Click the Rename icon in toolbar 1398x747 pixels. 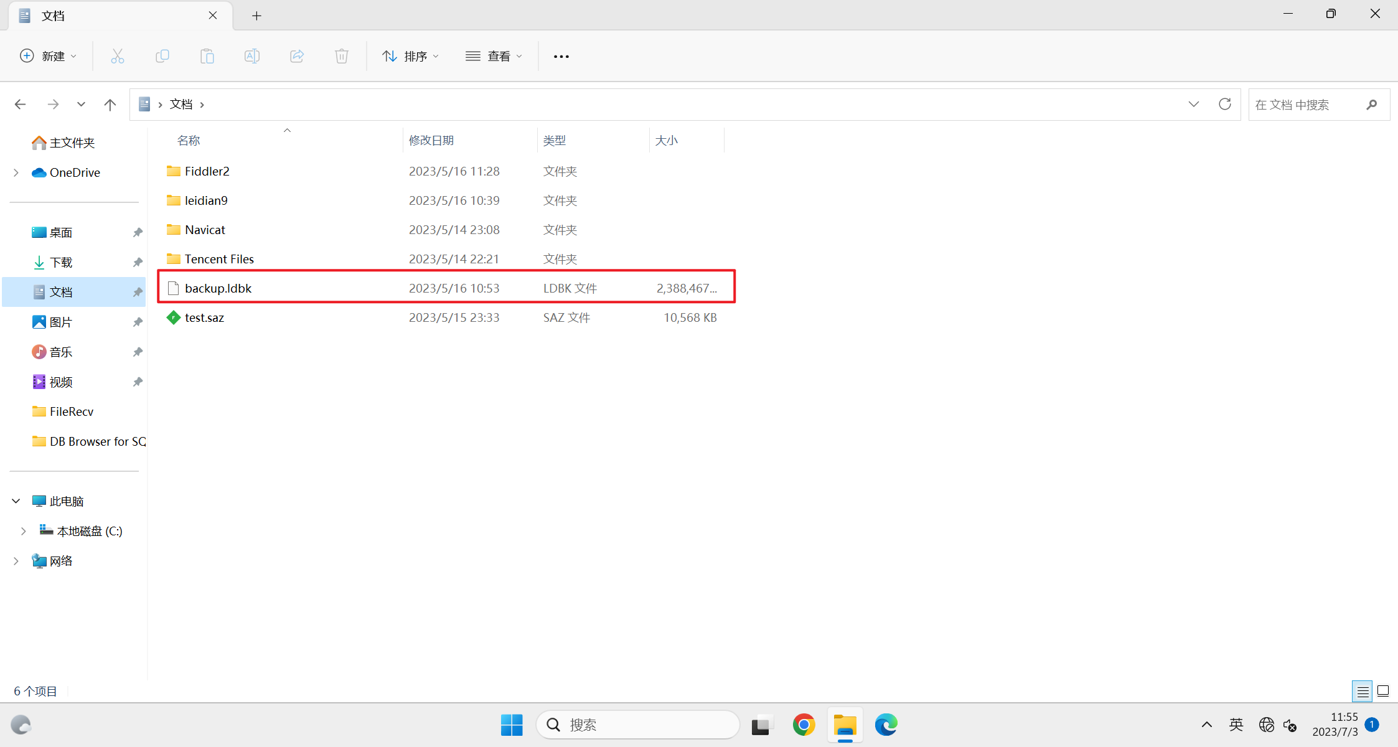(251, 56)
